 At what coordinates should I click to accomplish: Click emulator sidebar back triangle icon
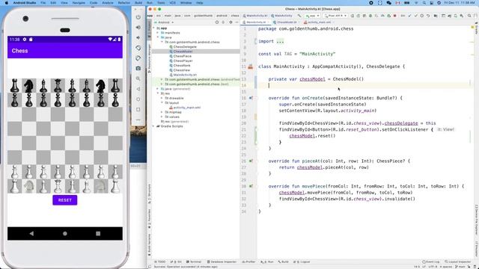click(138, 89)
